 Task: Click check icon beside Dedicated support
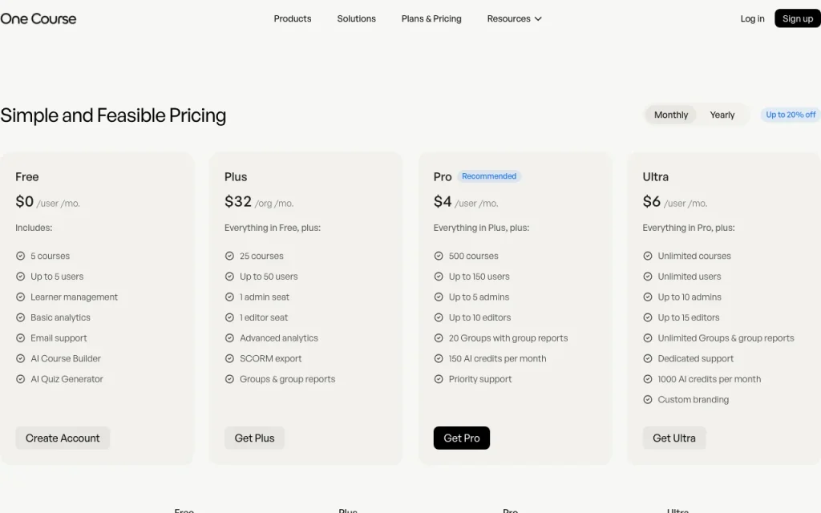648,358
